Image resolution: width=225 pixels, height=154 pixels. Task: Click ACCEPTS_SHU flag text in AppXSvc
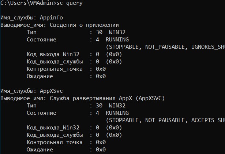(208, 120)
